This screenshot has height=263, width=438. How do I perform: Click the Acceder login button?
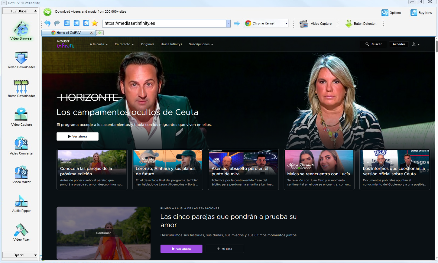tap(399, 44)
